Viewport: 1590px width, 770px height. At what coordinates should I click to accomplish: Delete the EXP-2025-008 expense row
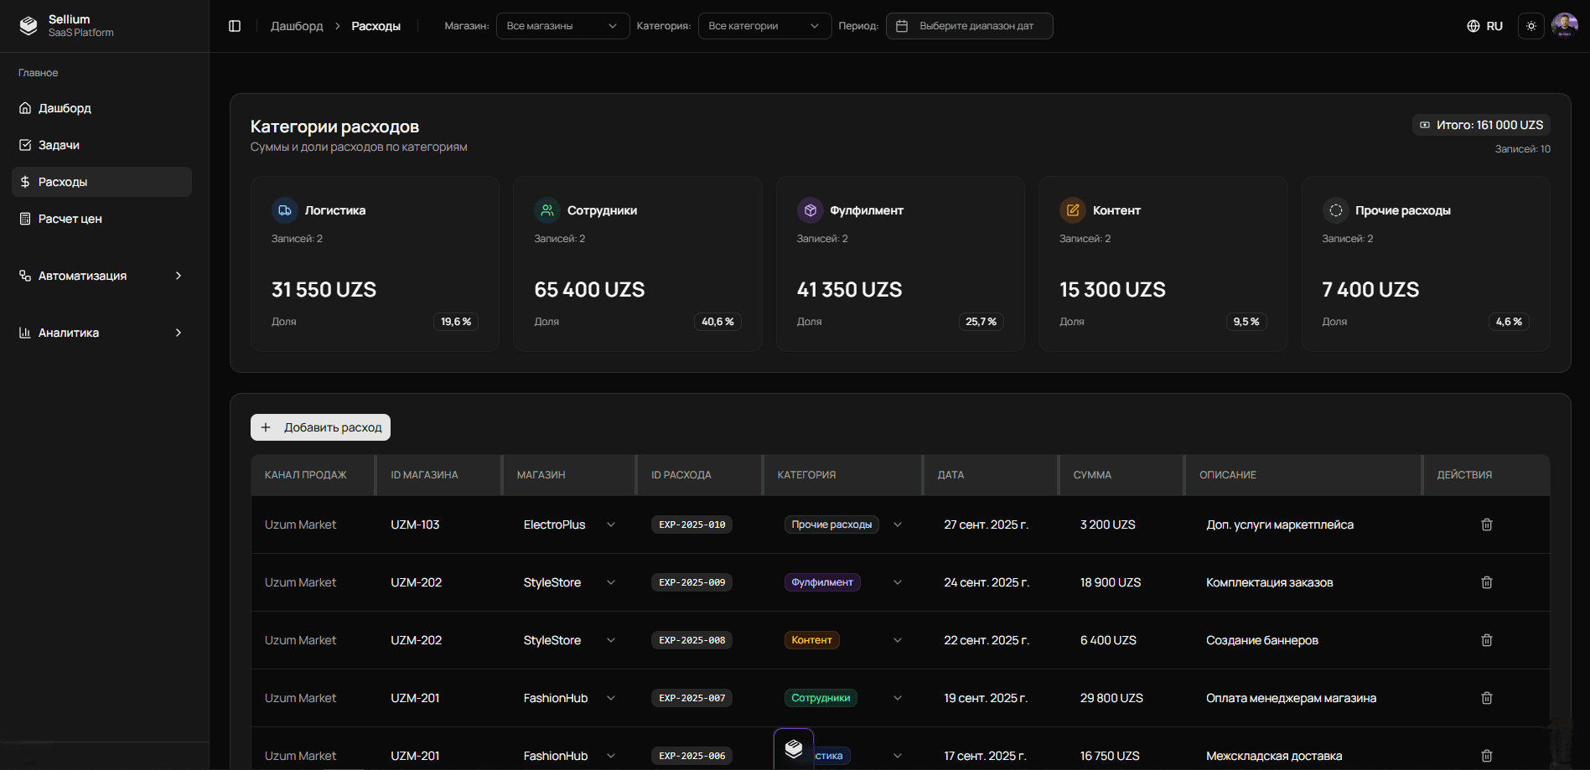point(1486,640)
